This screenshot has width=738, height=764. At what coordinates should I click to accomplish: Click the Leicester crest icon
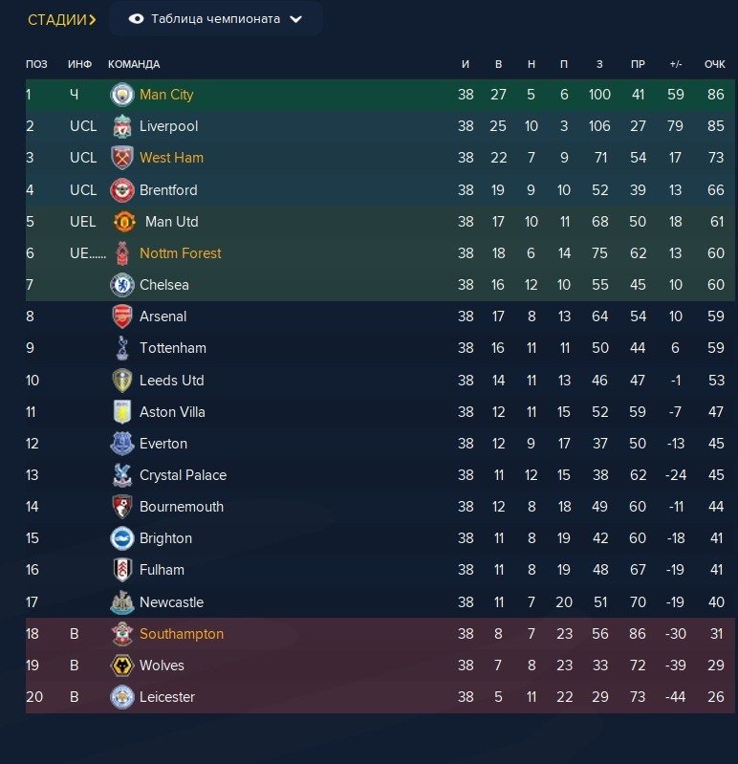click(x=121, y=697)
